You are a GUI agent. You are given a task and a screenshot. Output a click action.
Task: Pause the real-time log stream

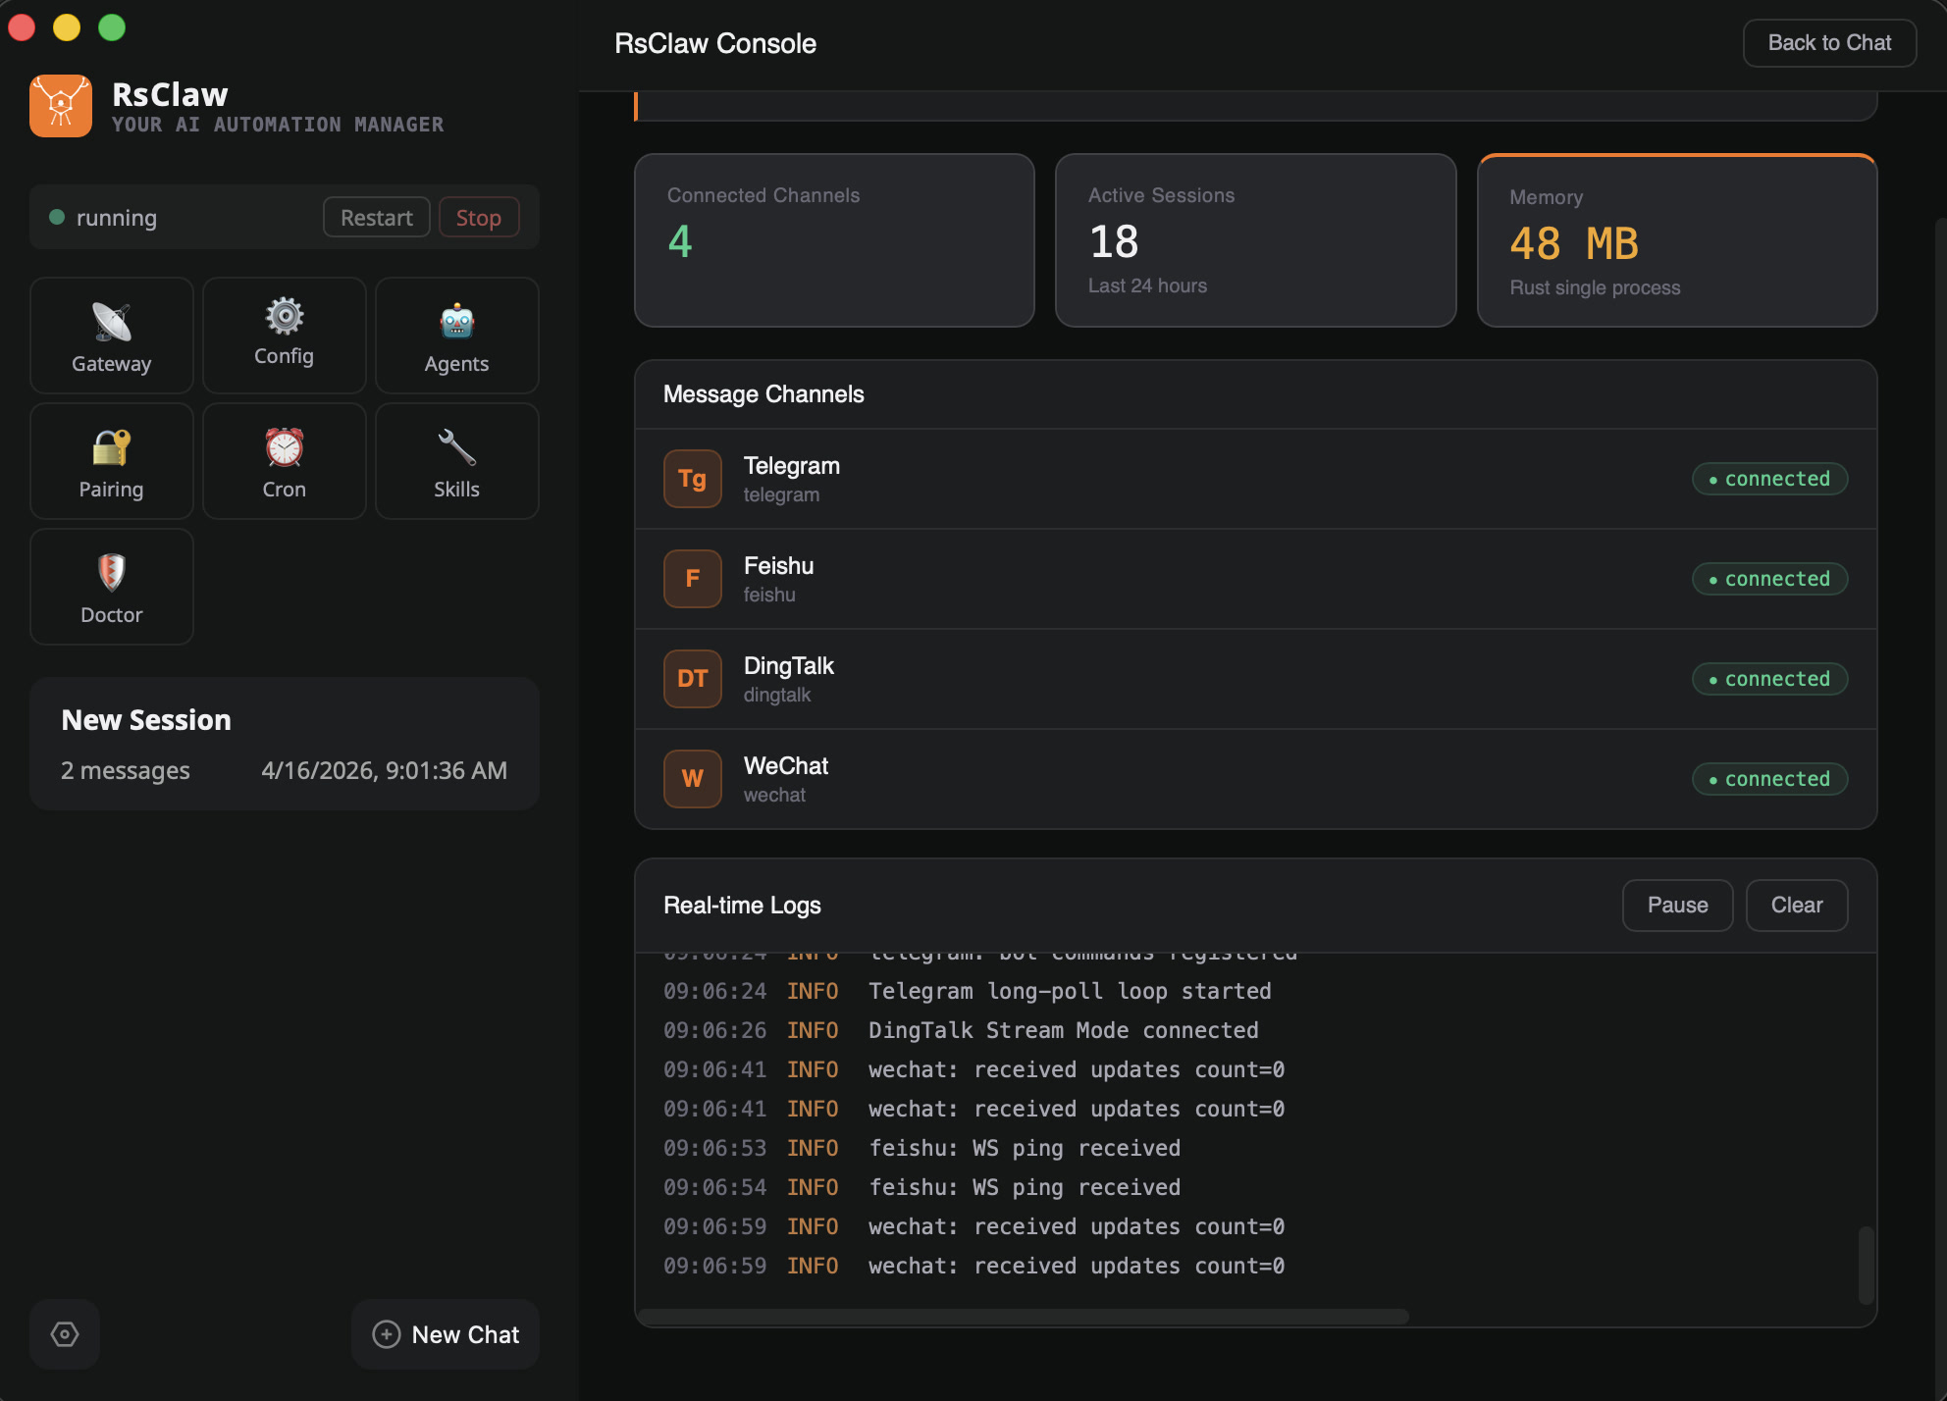tap(1677, 905)
